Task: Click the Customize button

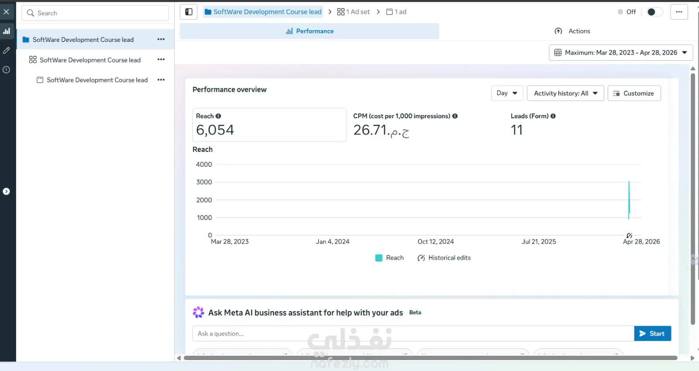Action: pyautogui.click(x=634, y=93)
